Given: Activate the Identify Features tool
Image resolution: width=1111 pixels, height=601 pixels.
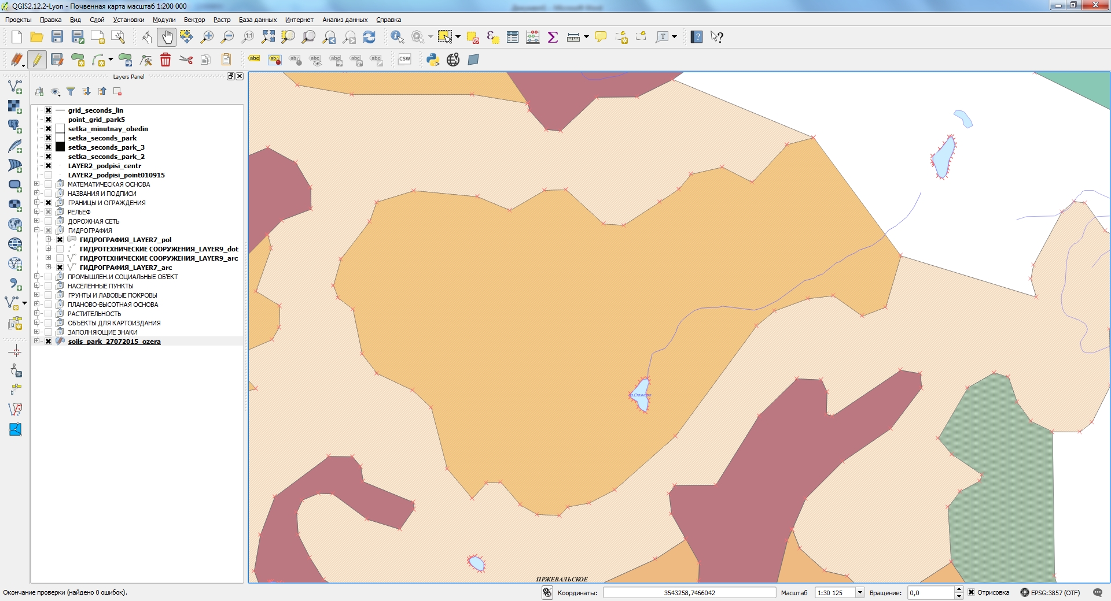Looking at the screenshot, I should 396,36.
